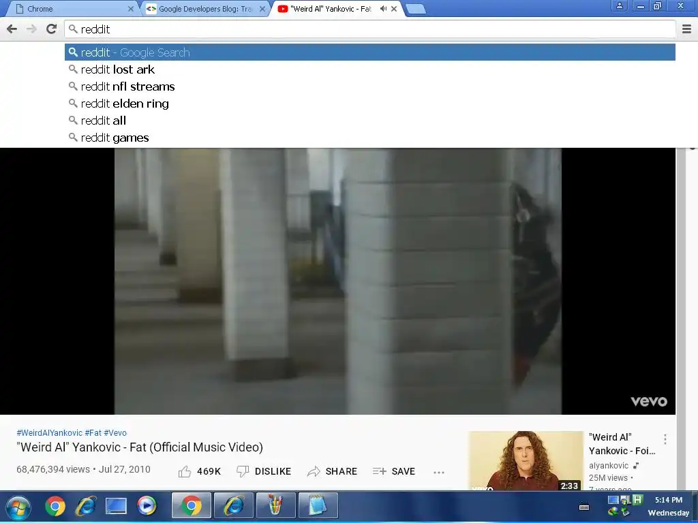This screenshot has width=698, height=523.
Task: Choose the reddit - Google Search suggestion
Action: [x=370, y=52]
